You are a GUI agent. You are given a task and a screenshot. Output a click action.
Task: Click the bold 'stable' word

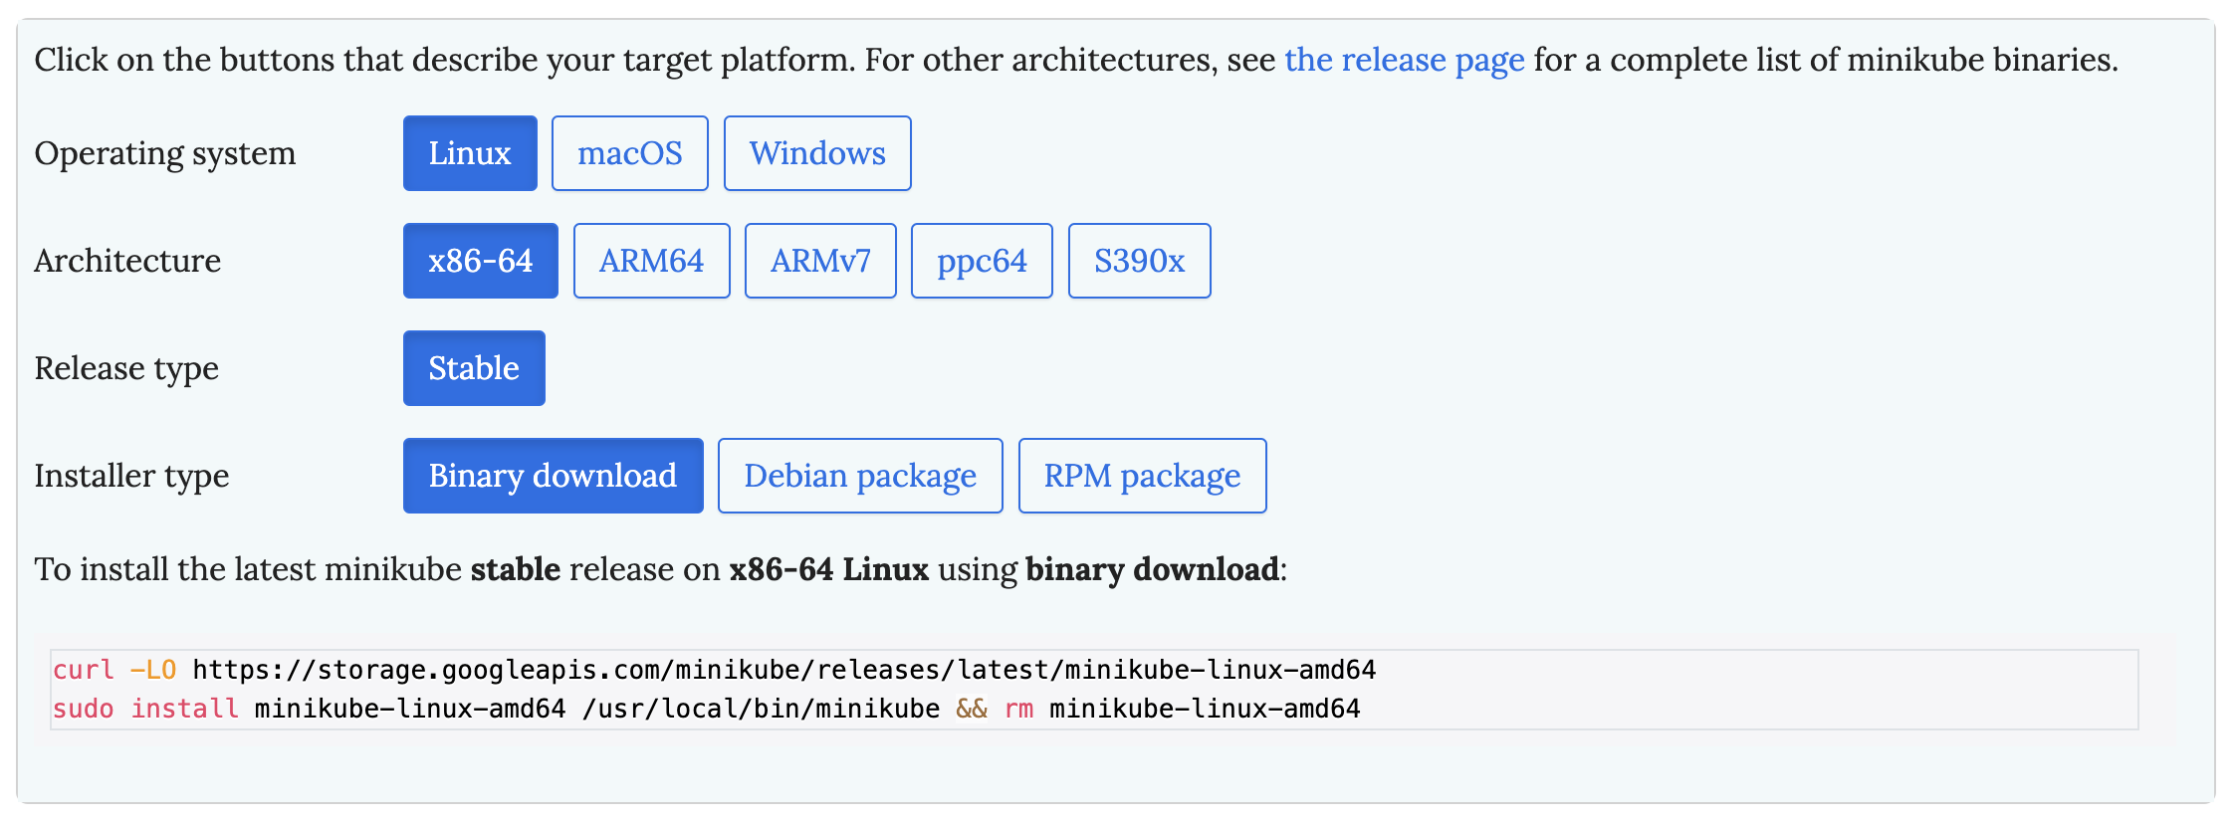(x=516, y=569)
